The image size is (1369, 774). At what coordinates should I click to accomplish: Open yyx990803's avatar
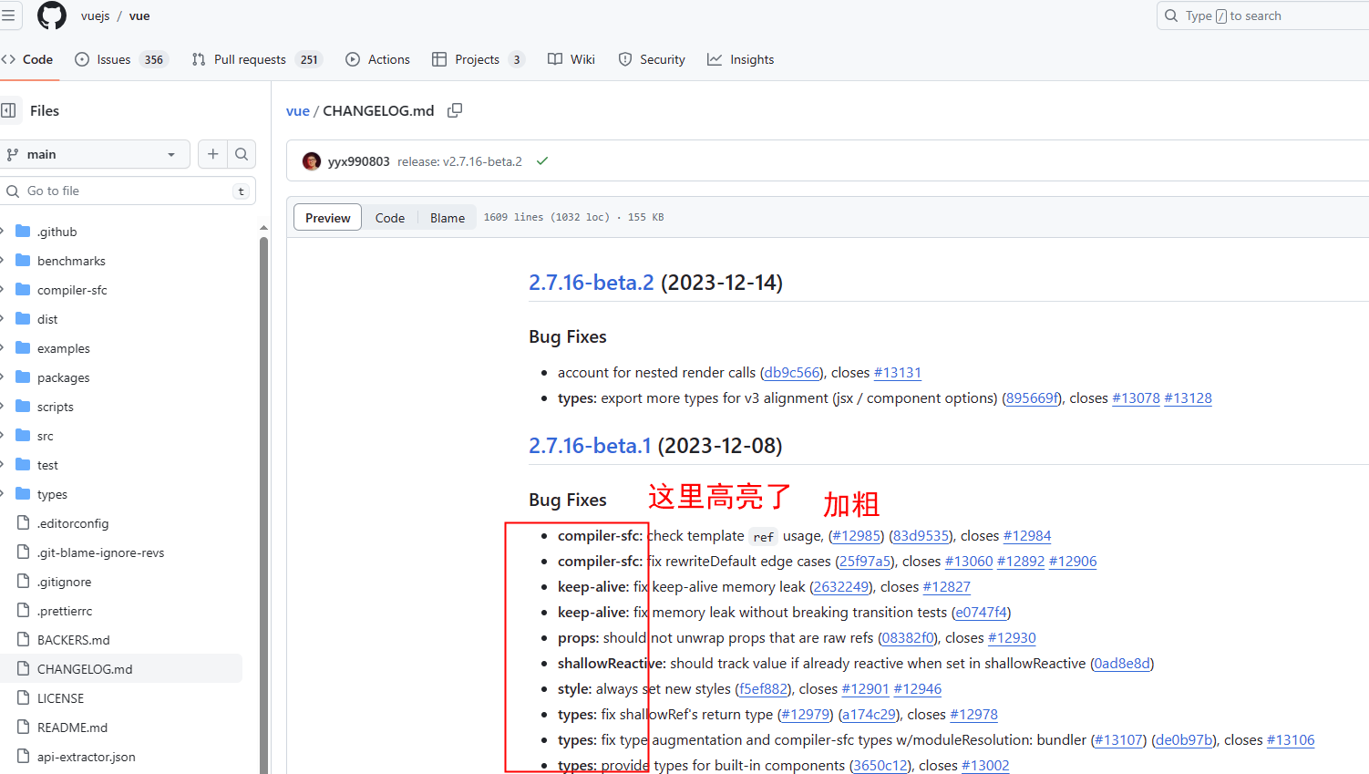pos(312,161)
